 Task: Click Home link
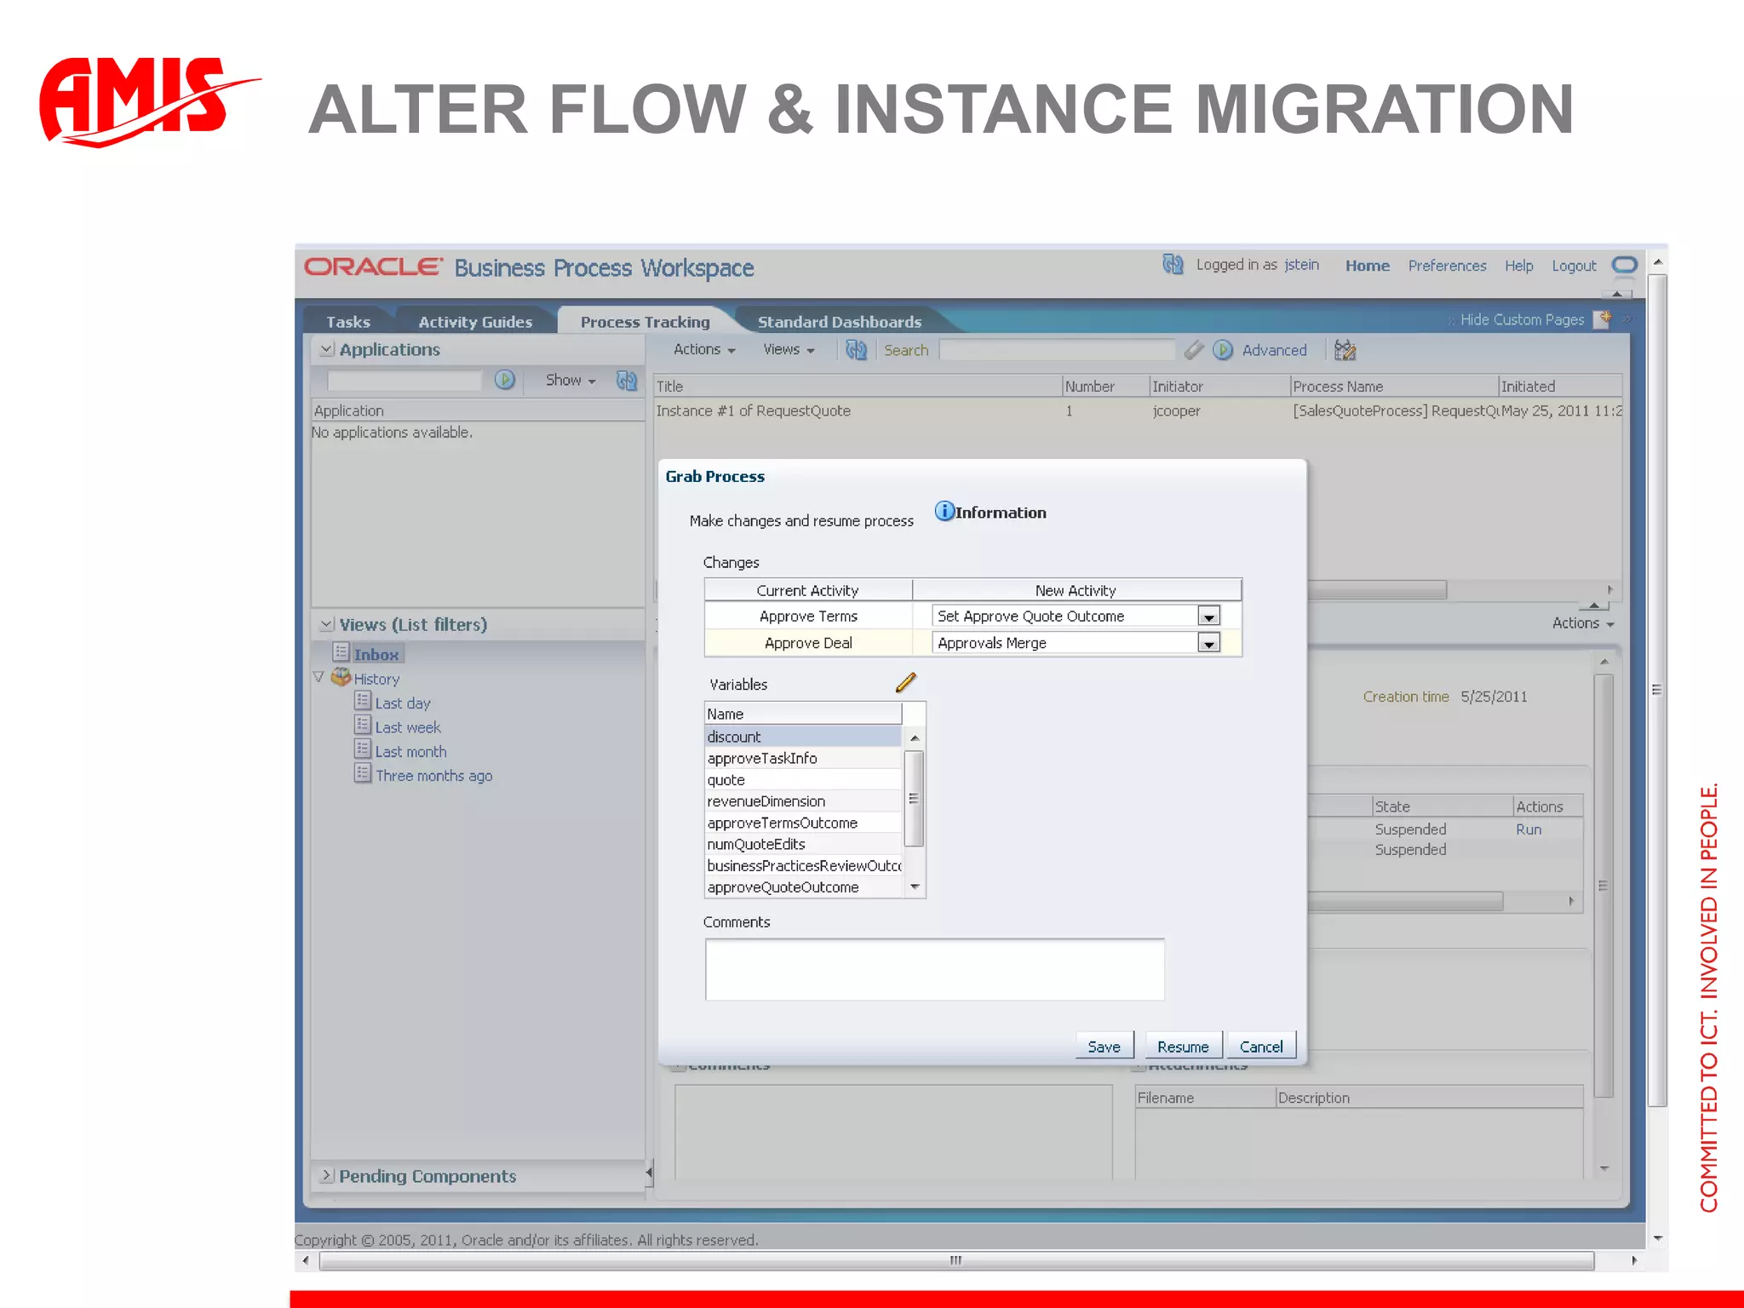pos(1368,266)
